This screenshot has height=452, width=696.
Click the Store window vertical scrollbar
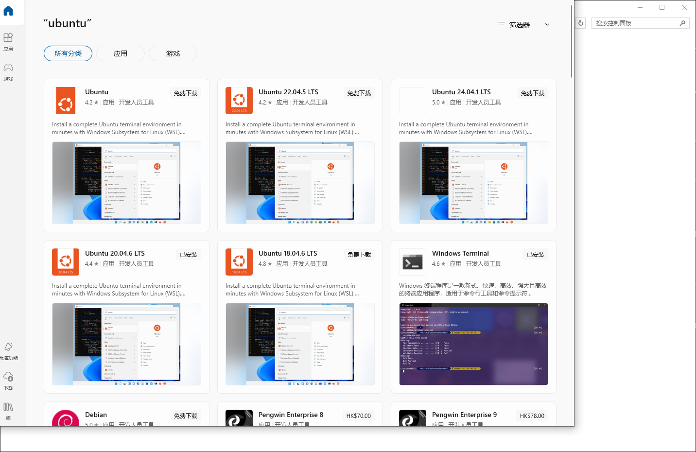(x=572, y=41)
